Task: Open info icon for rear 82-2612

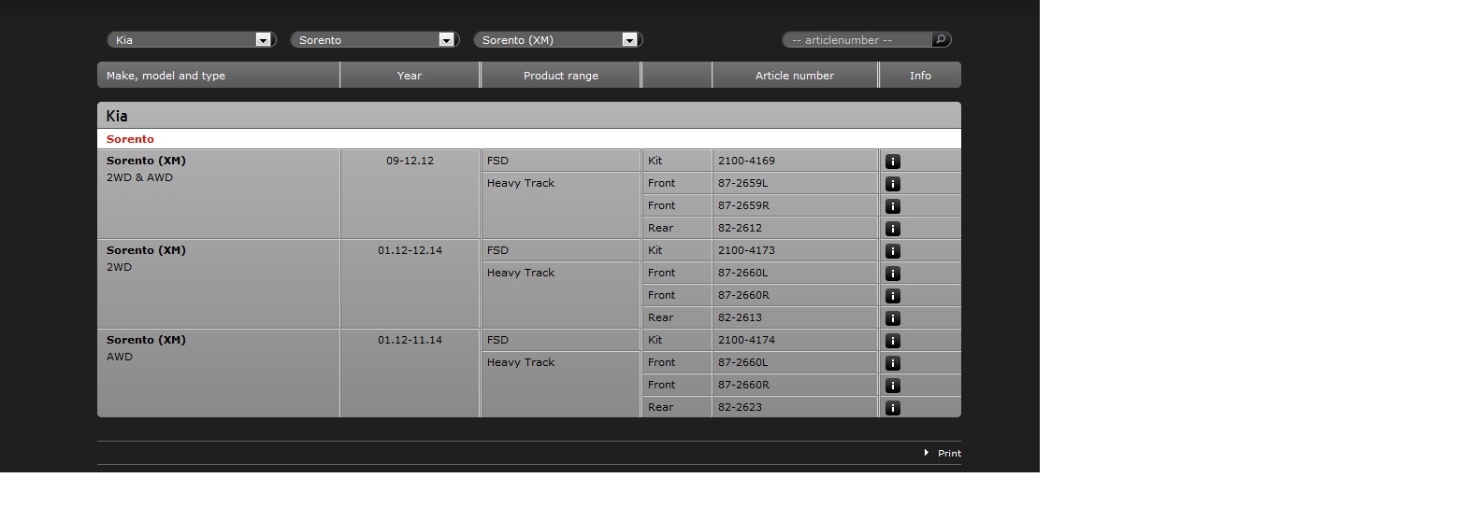Action: (892, 229)
